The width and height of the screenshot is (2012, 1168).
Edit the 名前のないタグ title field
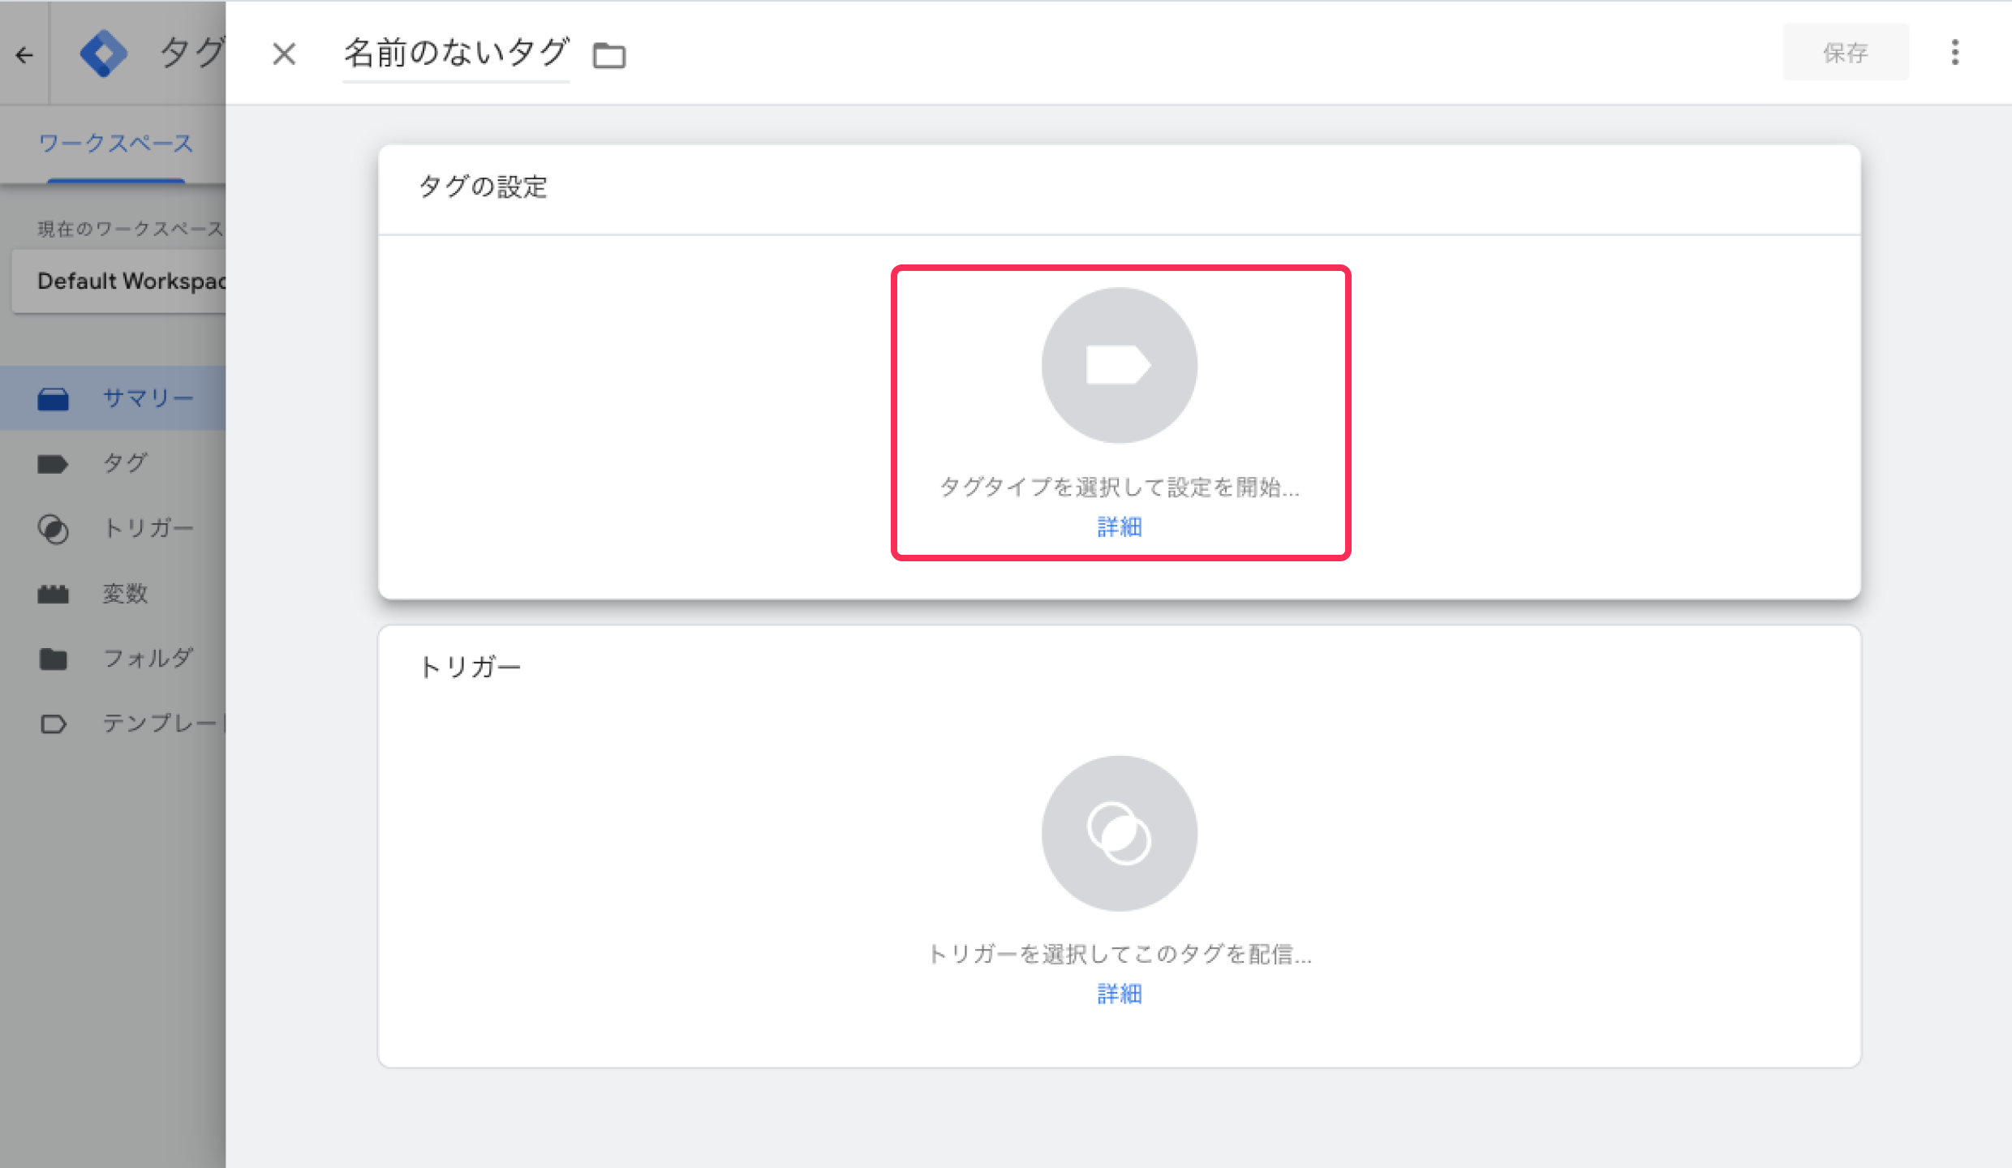456,54
